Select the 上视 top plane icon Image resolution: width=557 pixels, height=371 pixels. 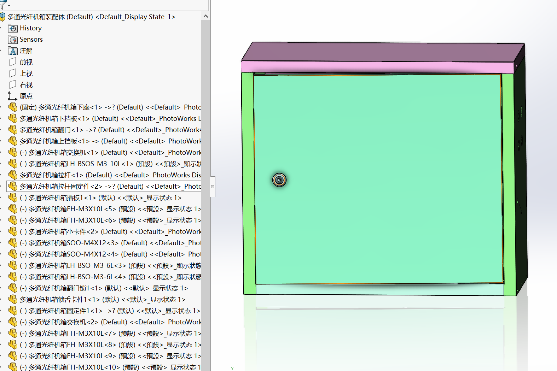click(x=13, y=73)
